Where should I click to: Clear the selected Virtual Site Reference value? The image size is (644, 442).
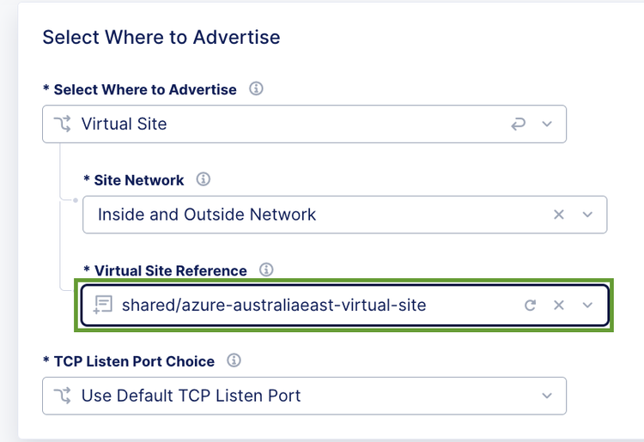click(x=559, y=305)
